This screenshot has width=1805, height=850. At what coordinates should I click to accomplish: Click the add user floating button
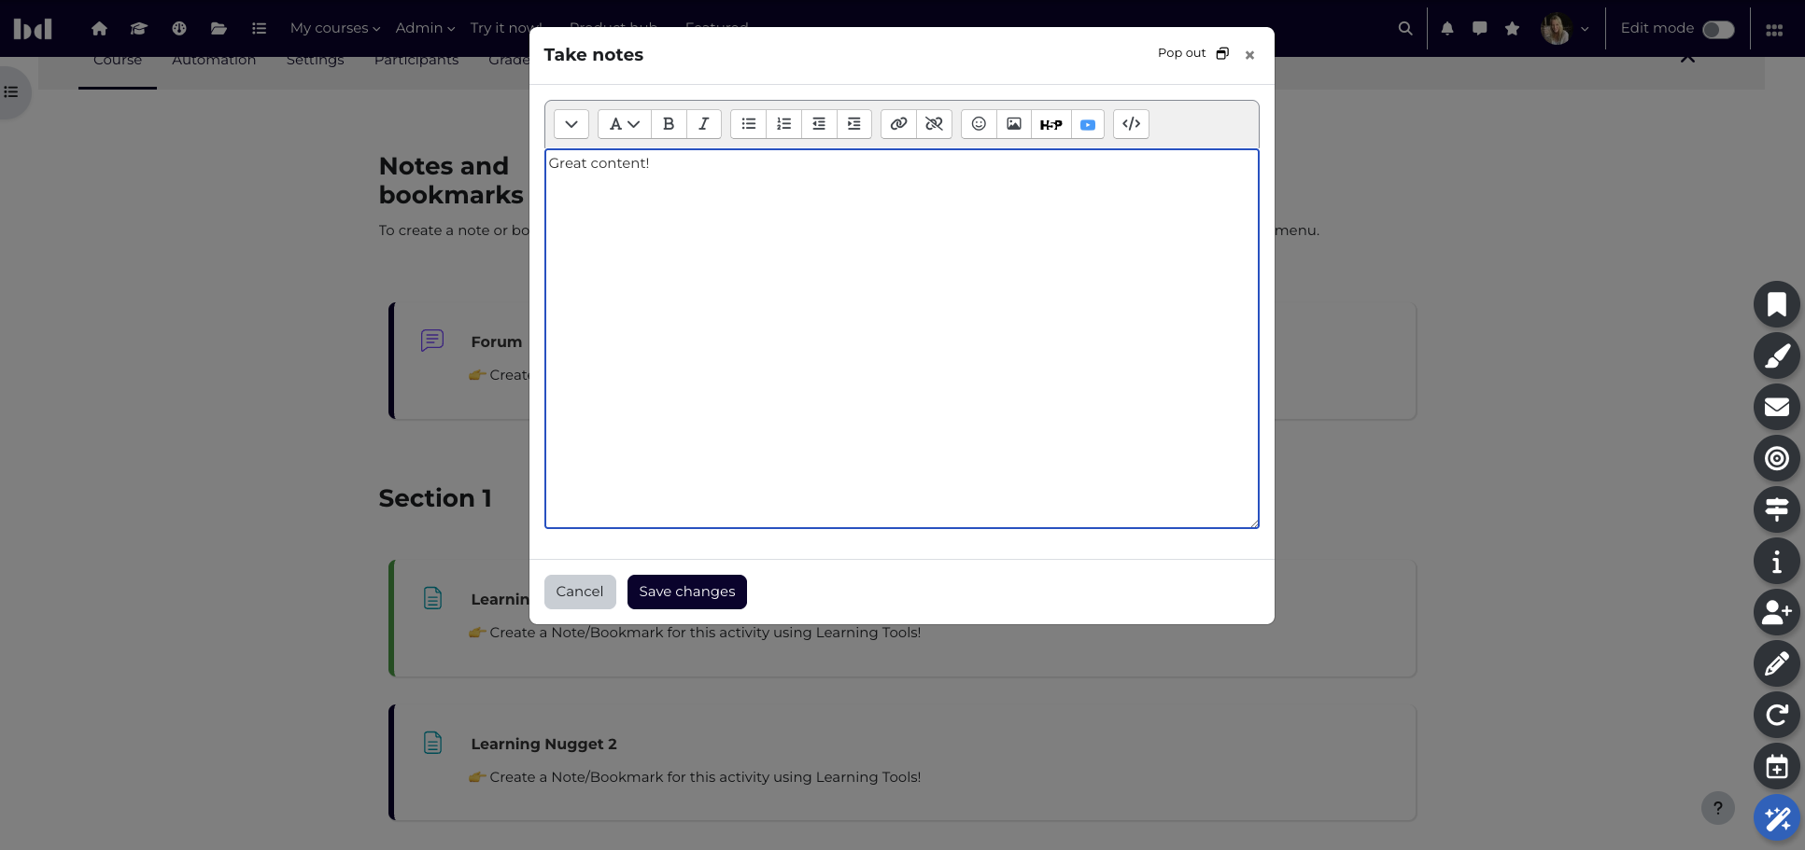[x=1777, y=612]
